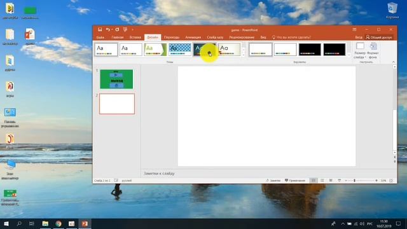
Task: Open the Вид ribbon tab
Action: tap(263, 38)
